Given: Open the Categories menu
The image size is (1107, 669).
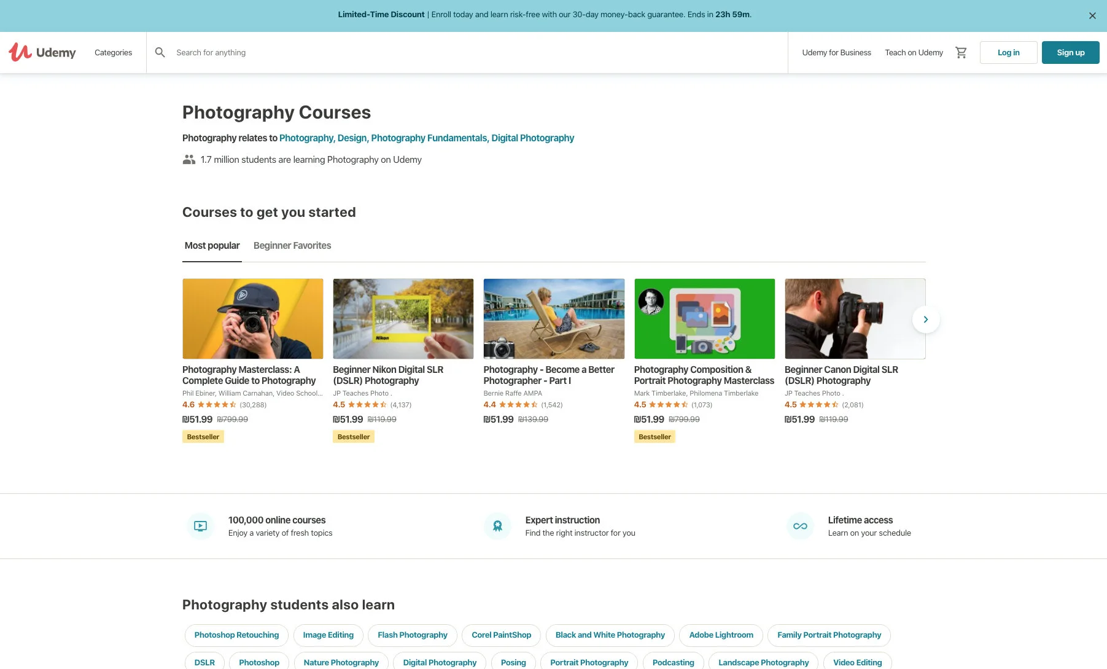Looking at the screenshot, I should point(113,52).
